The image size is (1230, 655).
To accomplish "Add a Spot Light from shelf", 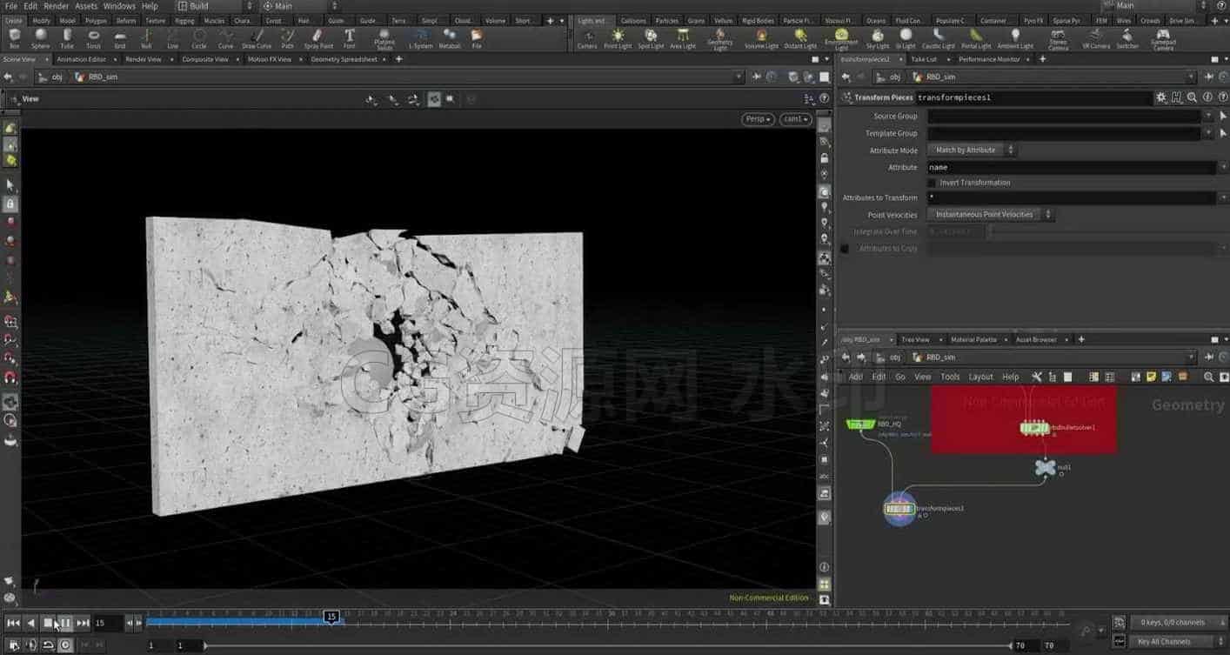I will 651,38.
